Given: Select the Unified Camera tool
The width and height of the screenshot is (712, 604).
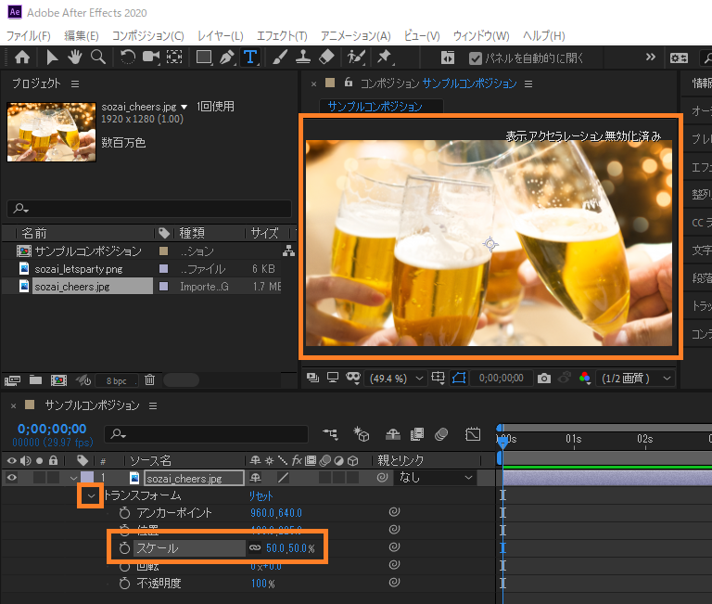Looking at the screenshot, I should pyautogui.click(x=151, y=58).
